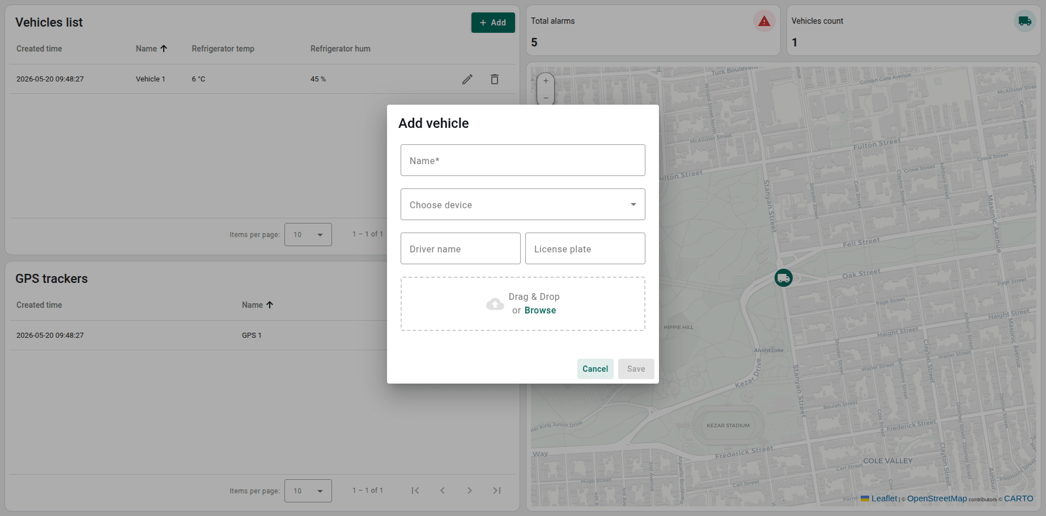The image size is (1046, 516).
Task: Click the pencil edit icon for Vehicle 1
Action: click(x=467, y=79)
